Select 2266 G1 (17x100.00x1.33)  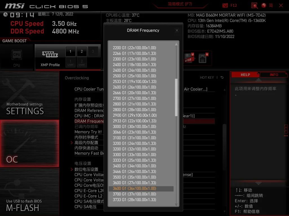134,53
